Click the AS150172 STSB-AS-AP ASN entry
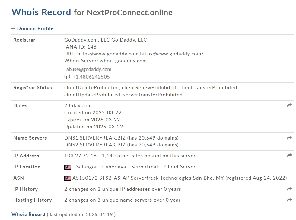This screenshot has height=220, width=296. click(180, 178)
